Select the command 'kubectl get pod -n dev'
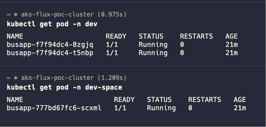 click(x=52, y=24)
